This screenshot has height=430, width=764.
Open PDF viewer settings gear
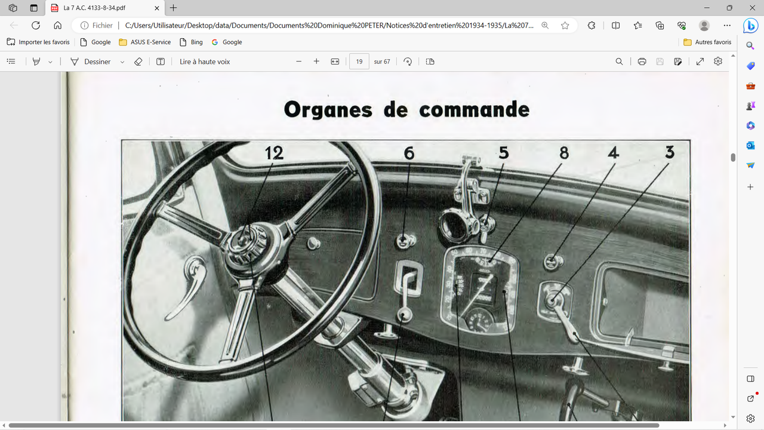click(x=718, y=62)
